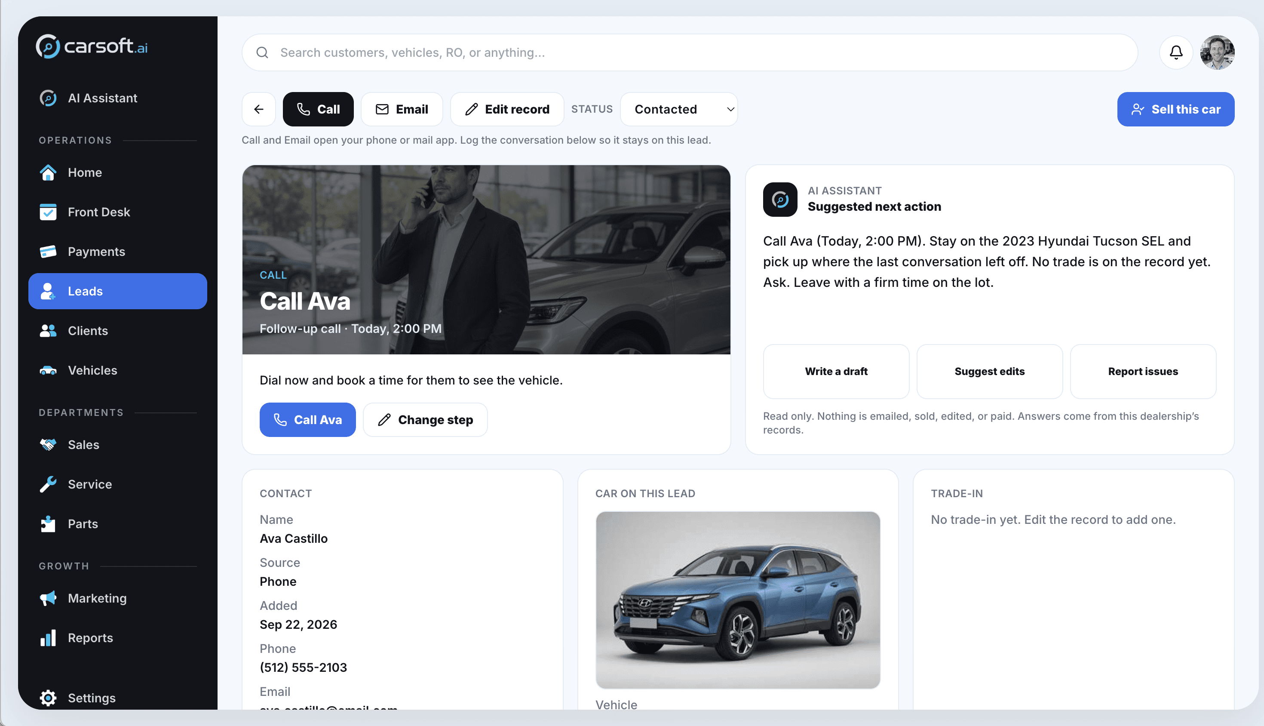Go back with the arrow button

point(259,109)
